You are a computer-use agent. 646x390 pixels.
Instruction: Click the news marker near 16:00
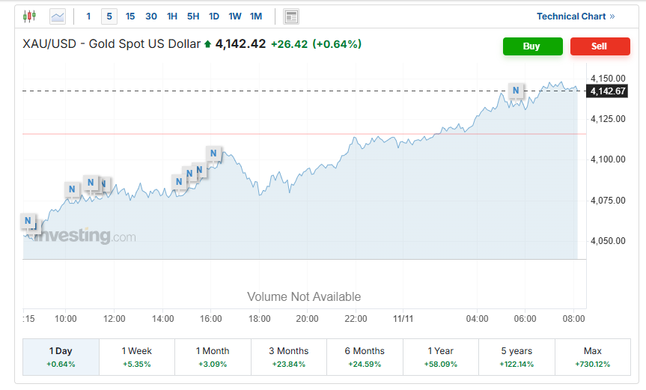click(213, 154)
